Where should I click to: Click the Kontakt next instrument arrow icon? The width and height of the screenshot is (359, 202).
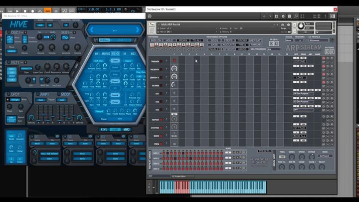pyautogui.click(x=270, y=16)
